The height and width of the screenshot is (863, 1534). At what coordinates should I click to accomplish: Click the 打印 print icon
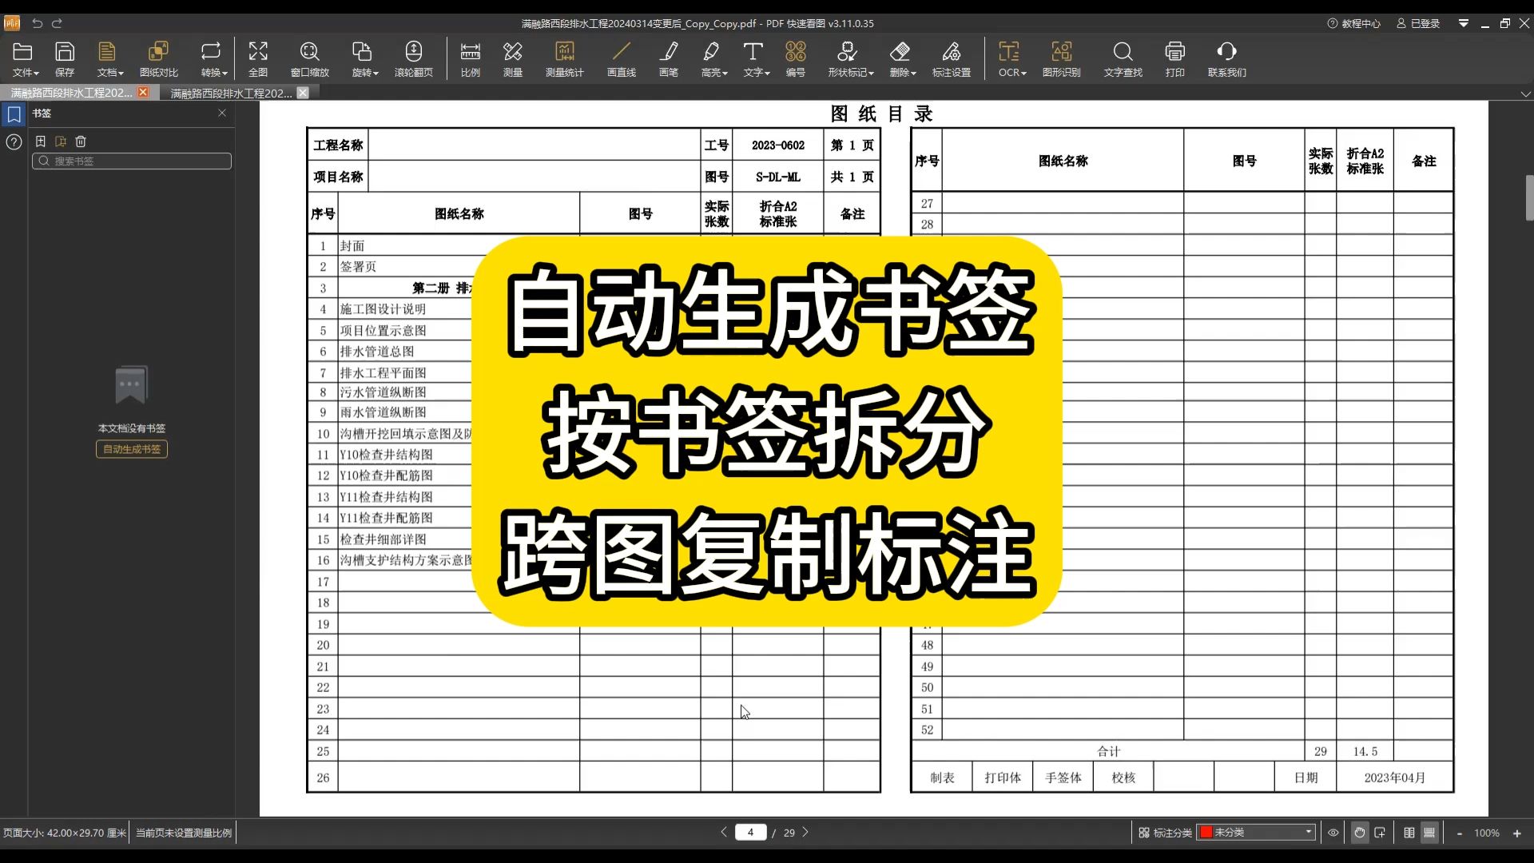pyautogui.click(x=1174, y=58)
